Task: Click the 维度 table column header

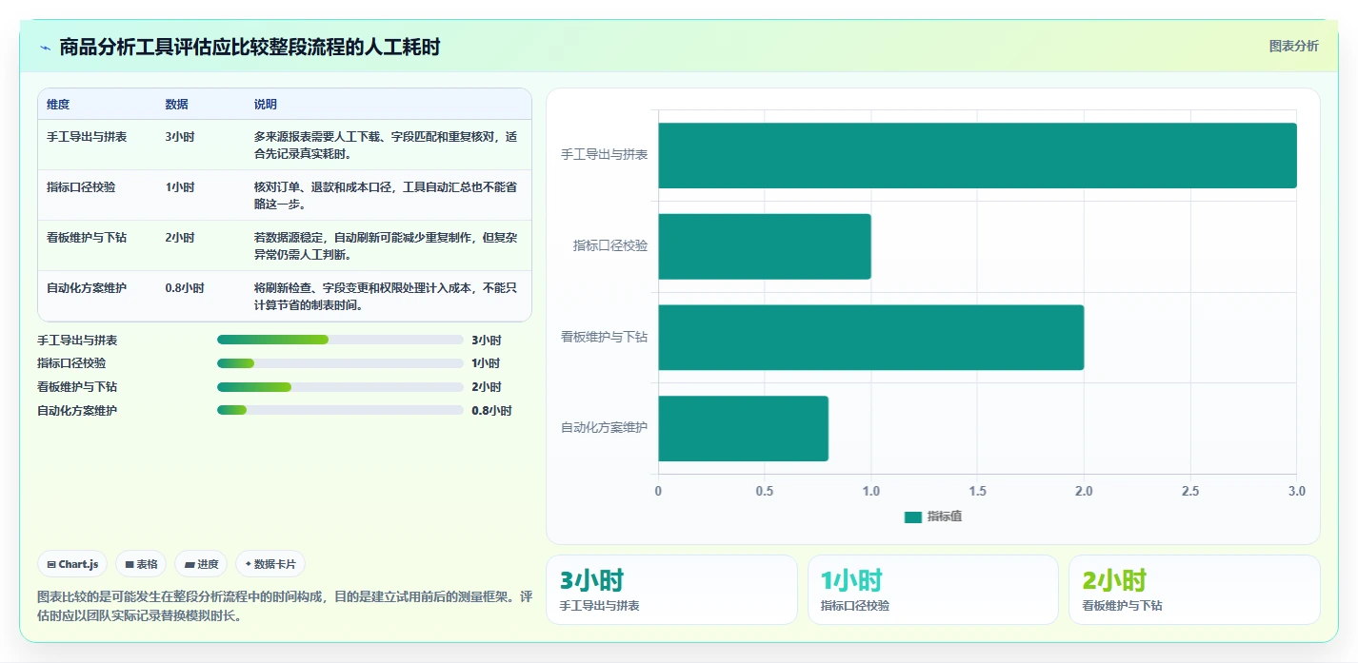Action: pyautogui.click(x=58, y=105)
